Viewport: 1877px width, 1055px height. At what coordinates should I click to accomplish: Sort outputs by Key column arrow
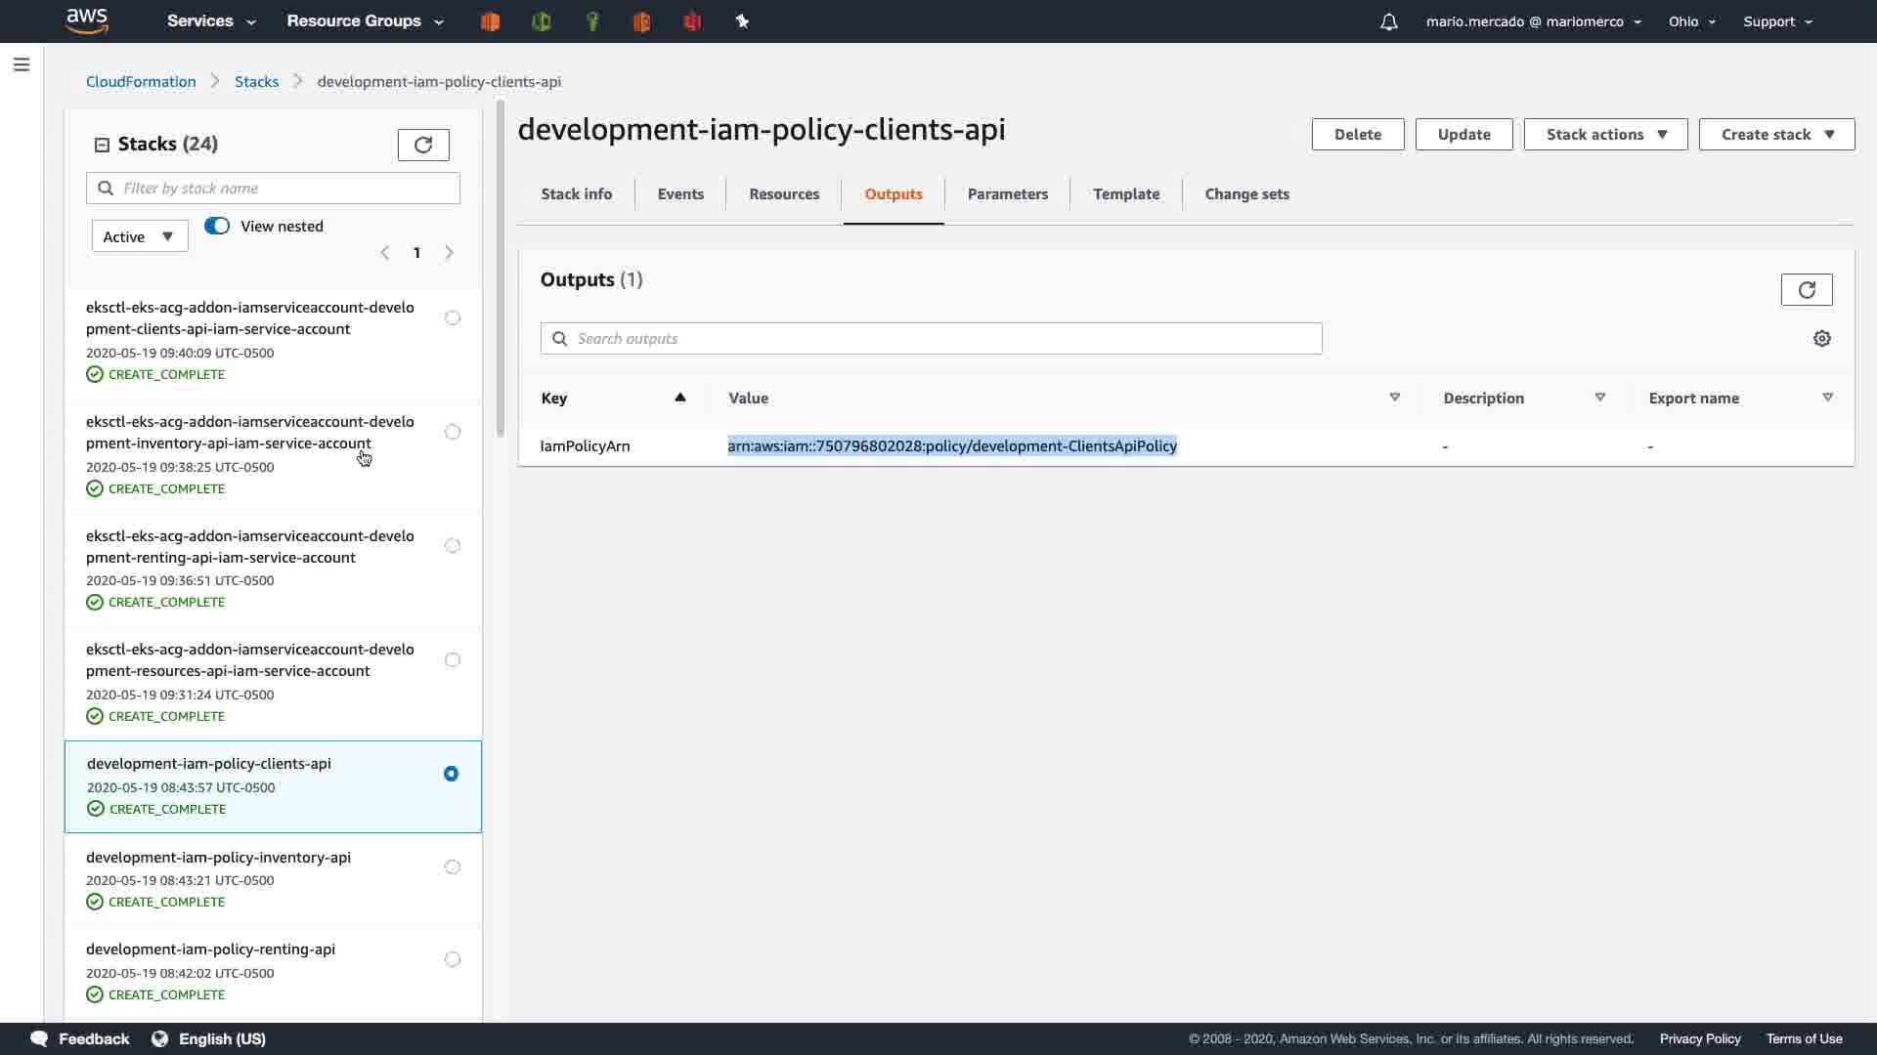click(679, 398)
